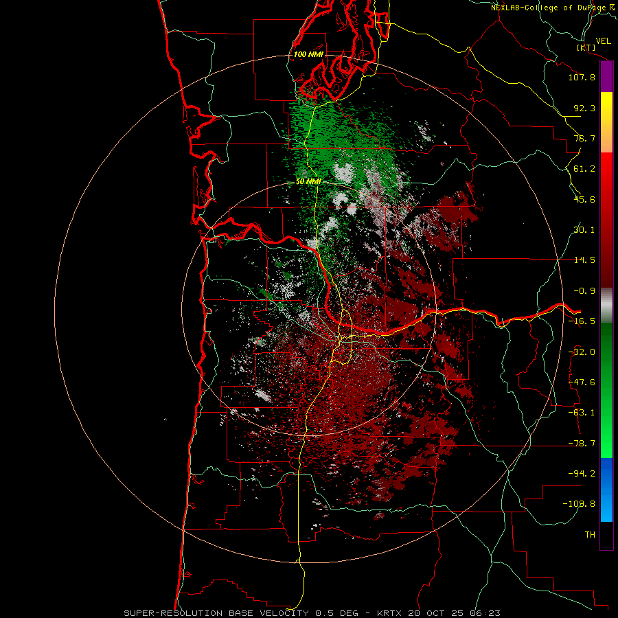Select the 61.2 legend value
The height and width of the screenshot is (618, 618).
coord(584,169)
